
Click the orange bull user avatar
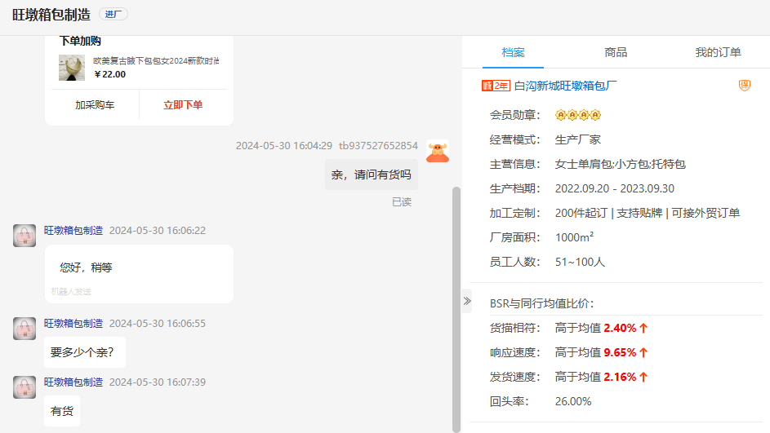coord(438,152)
